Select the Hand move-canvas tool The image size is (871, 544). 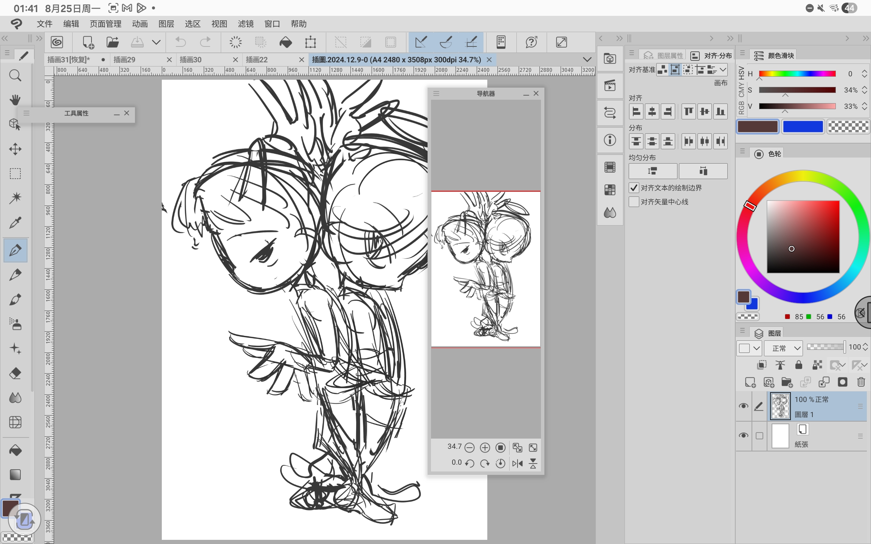[15, 100]
